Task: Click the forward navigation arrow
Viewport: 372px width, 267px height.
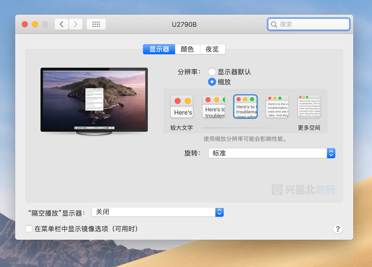Action: [x=76, y=24]
